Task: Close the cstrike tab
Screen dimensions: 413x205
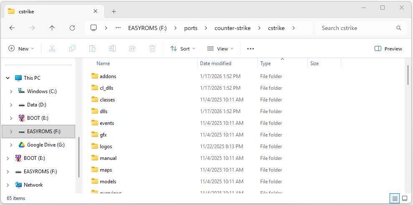Action: tap(95, 11)
